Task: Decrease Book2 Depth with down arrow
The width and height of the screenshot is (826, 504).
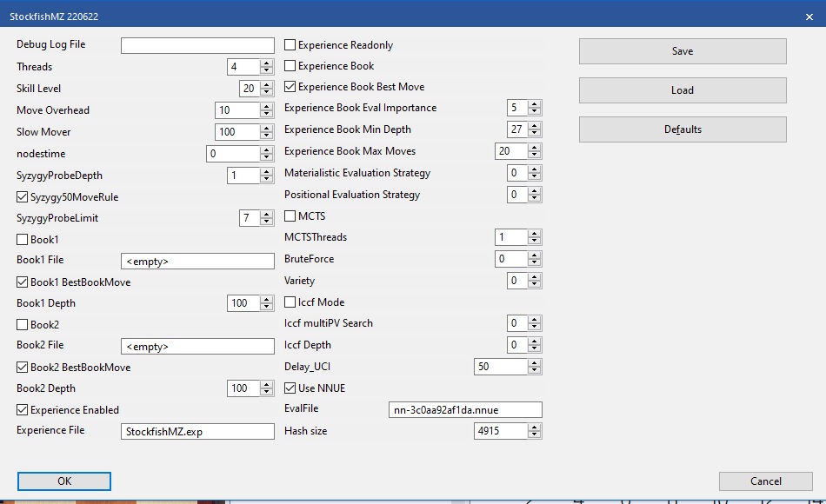Action: (x=267, y=392)
